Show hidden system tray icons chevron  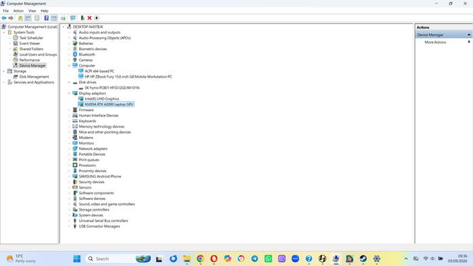[x=405, y=259]
